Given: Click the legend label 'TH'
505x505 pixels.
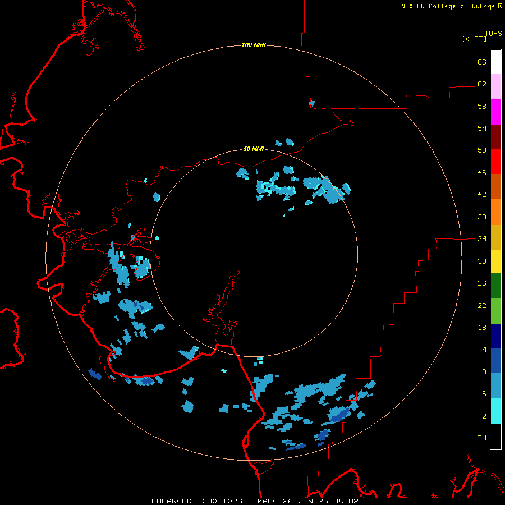Looking at the screenshot, I should click(x=482, y=438).
